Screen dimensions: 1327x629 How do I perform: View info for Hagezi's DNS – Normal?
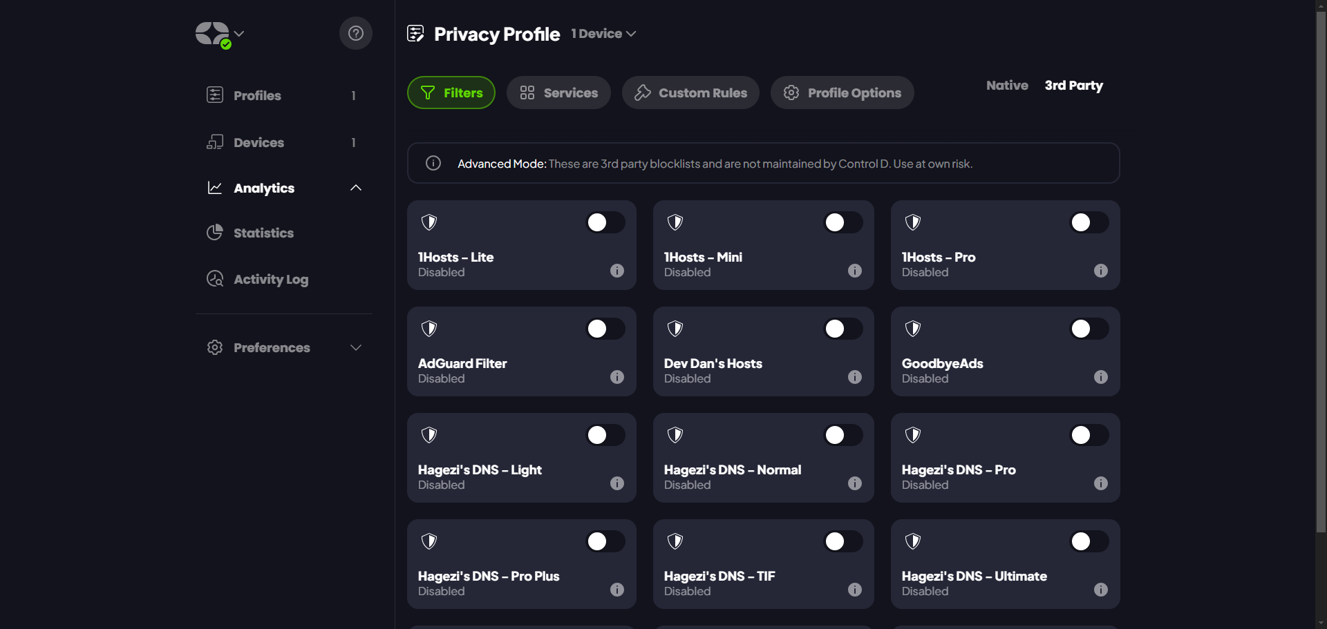(x=854, y=483)
